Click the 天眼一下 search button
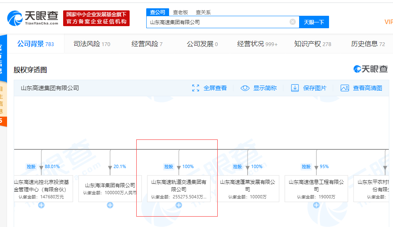The image size is (393, 227). [314, 22]
